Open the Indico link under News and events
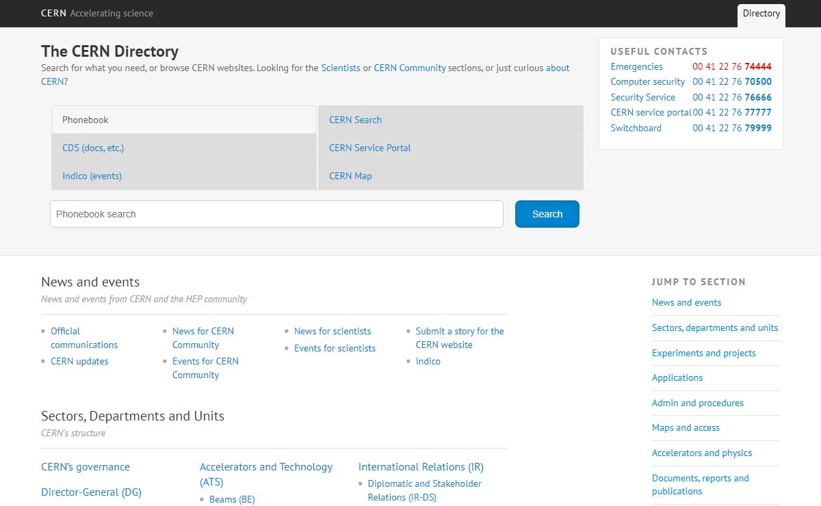 (428, 361)
